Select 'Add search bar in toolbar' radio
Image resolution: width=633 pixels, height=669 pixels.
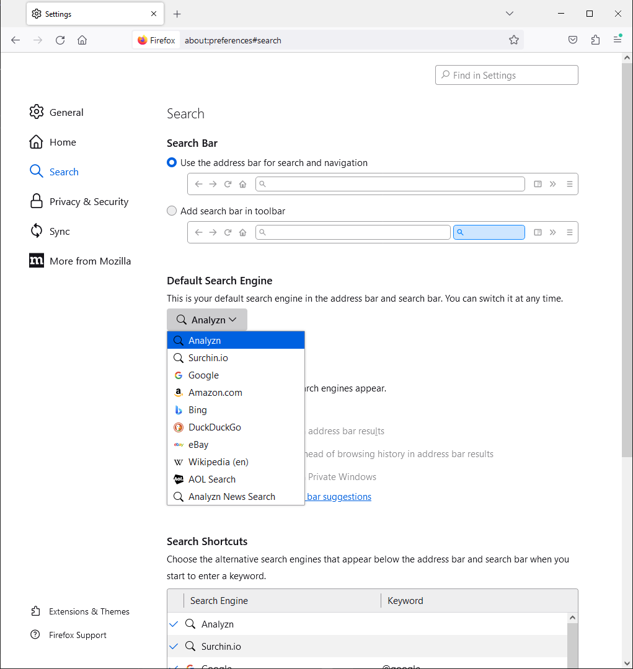coord(172,211)
